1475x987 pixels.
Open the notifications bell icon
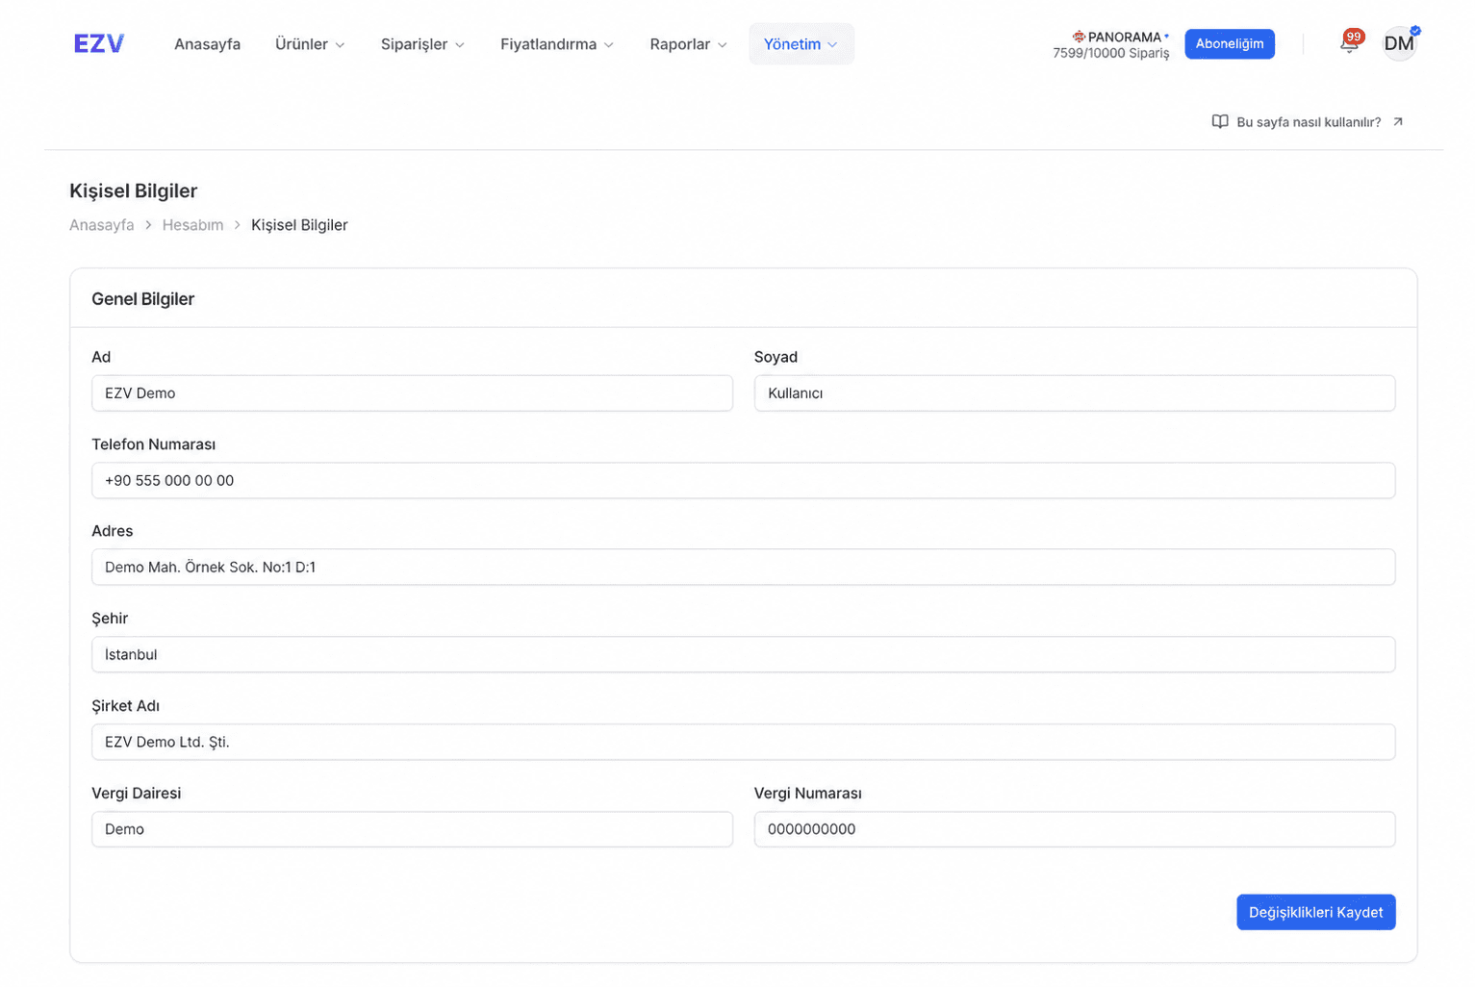click(1349, 43)
